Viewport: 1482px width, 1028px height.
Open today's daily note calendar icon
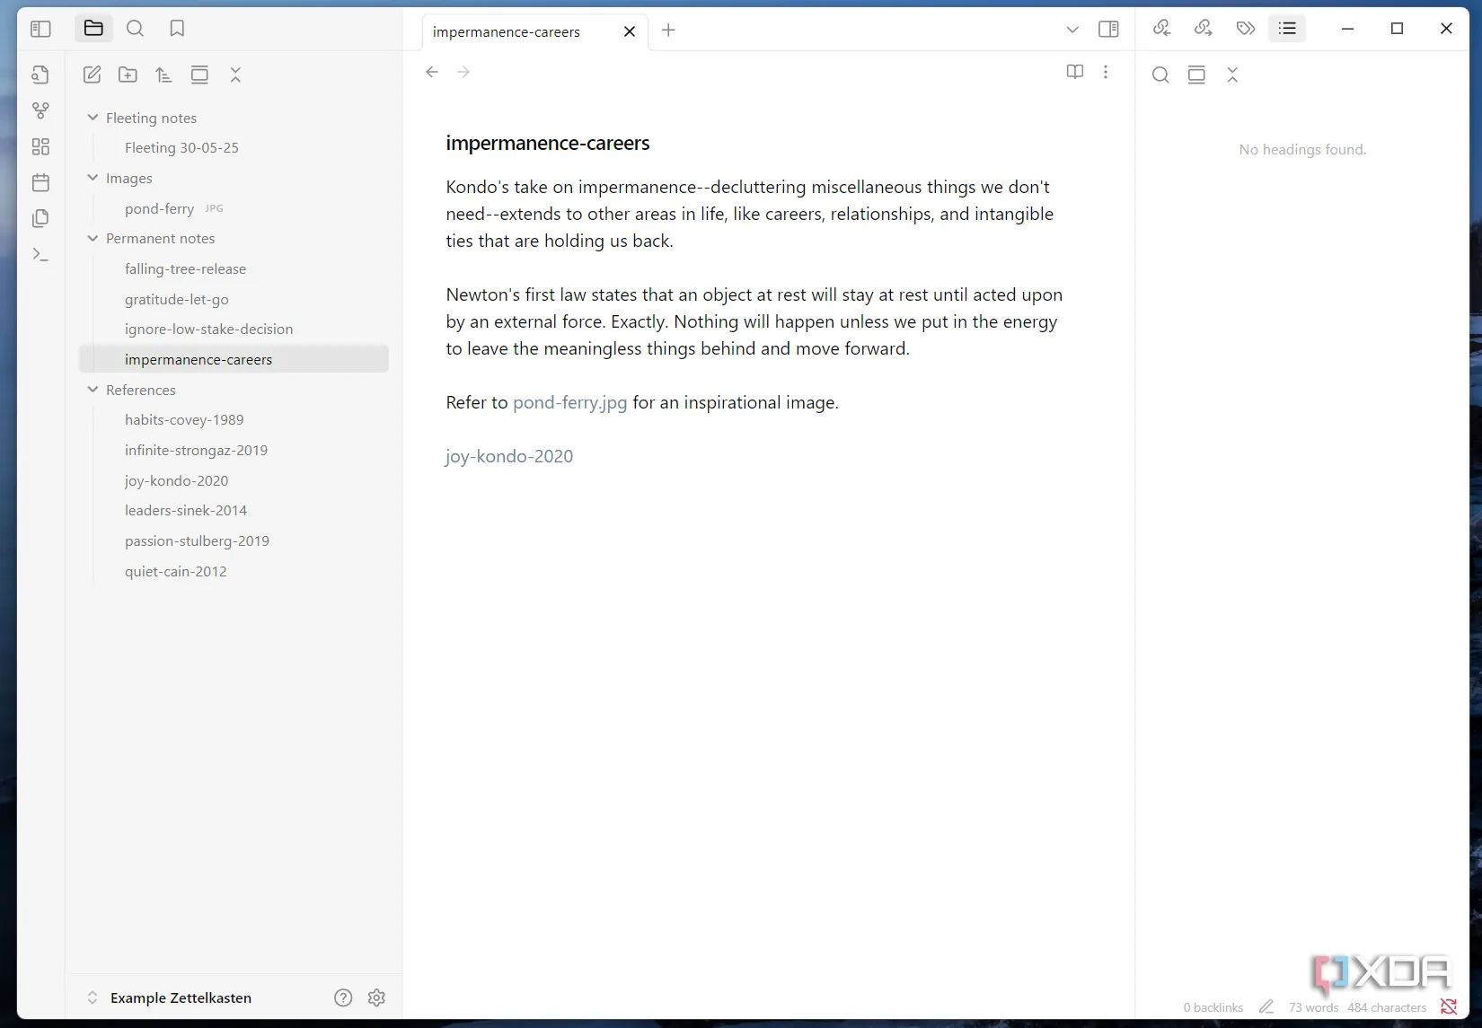[40, 183]
